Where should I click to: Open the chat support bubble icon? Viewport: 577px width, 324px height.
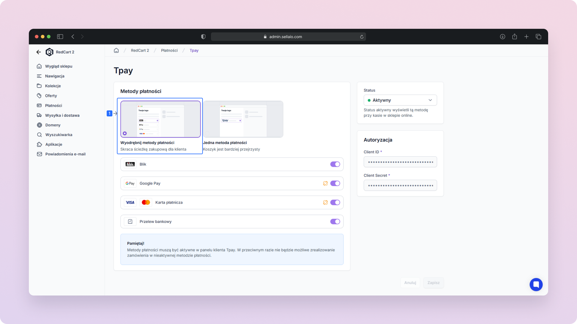pos(536,284)
